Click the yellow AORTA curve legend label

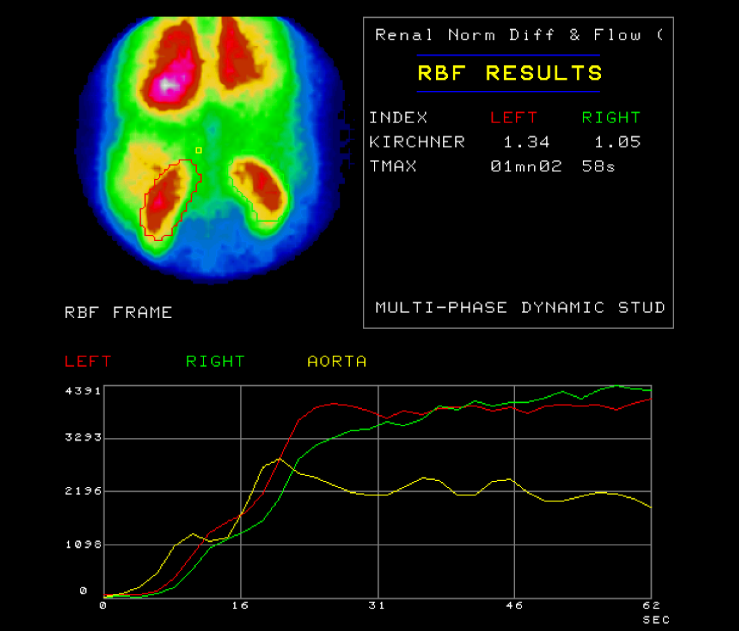[x=337, y=361]
